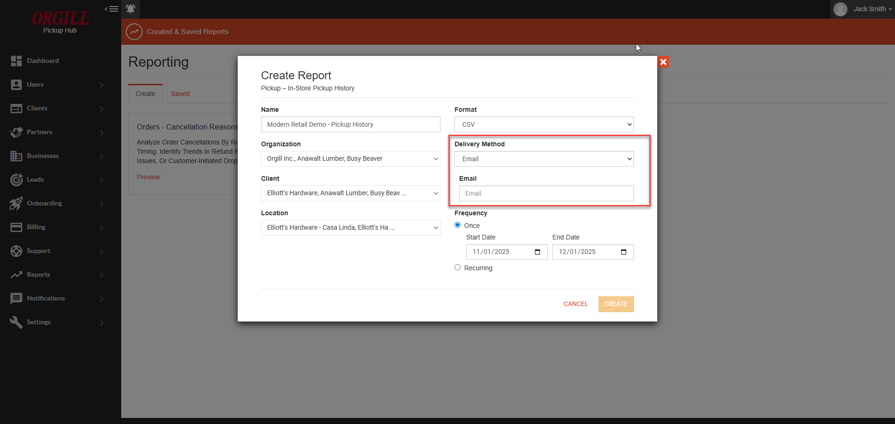The height and width of the screenshot is (424, 895).
Task: Expand the Settings submenu chevron
Action: [102, 323]
